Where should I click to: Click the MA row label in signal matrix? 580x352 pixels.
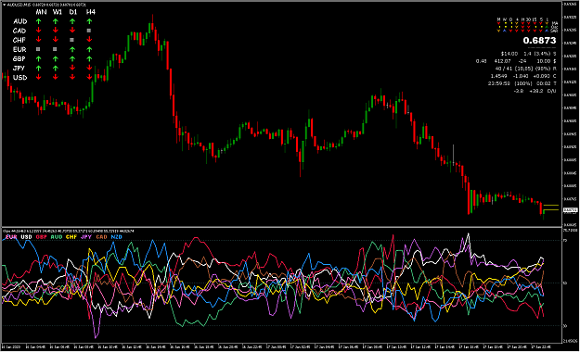coord(555,23)
